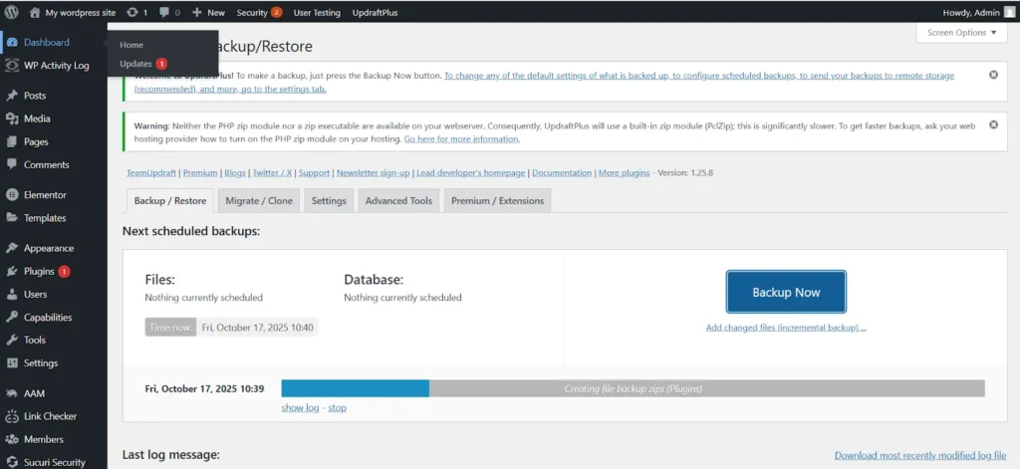The image size is (1020, 469).
Task: Click the Sucuri Security icon
Action: coord(12,462)
